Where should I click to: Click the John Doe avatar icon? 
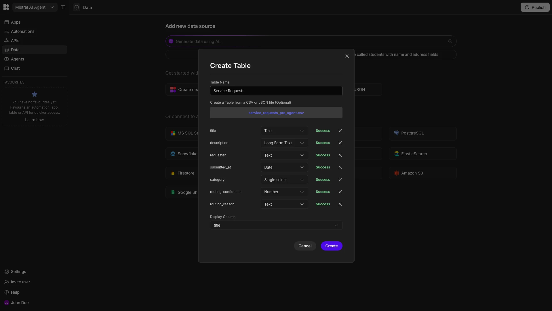click(7, 303)
